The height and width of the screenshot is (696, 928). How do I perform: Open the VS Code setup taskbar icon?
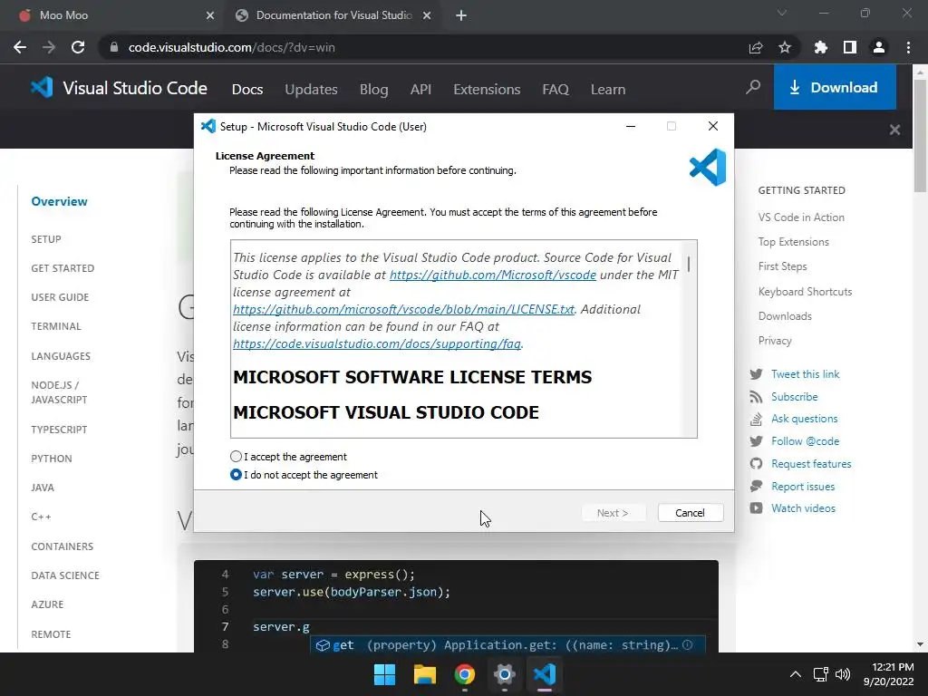[x=545, y=674]
